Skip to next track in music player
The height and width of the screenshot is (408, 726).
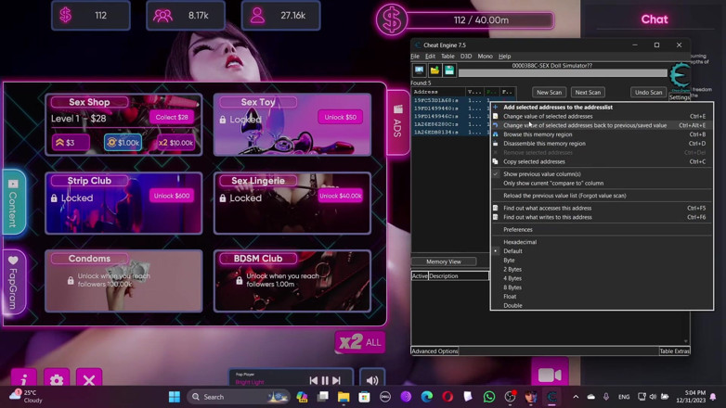[337, 380]
